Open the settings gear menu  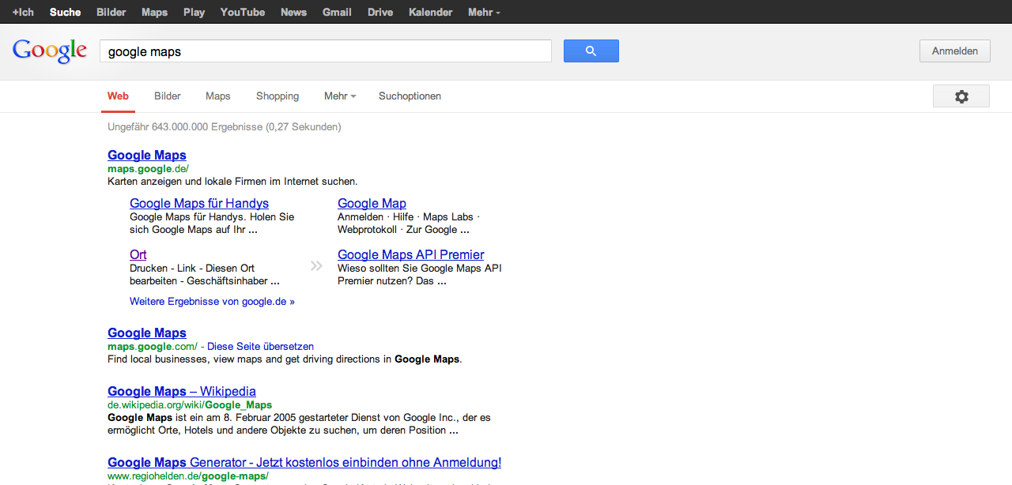[961, 96]
